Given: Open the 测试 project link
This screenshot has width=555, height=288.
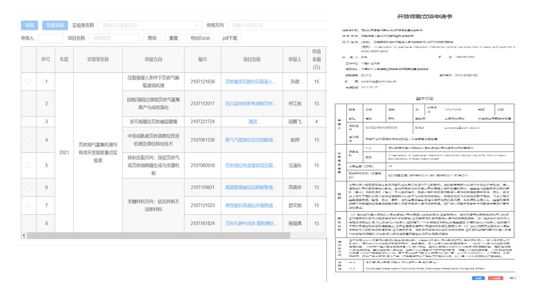Looking at the screenshot, I should [252, 121].
